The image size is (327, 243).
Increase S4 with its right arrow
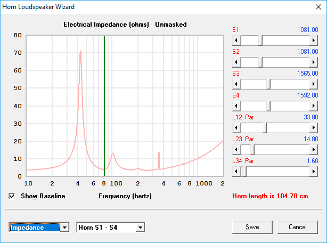point(314,106)
